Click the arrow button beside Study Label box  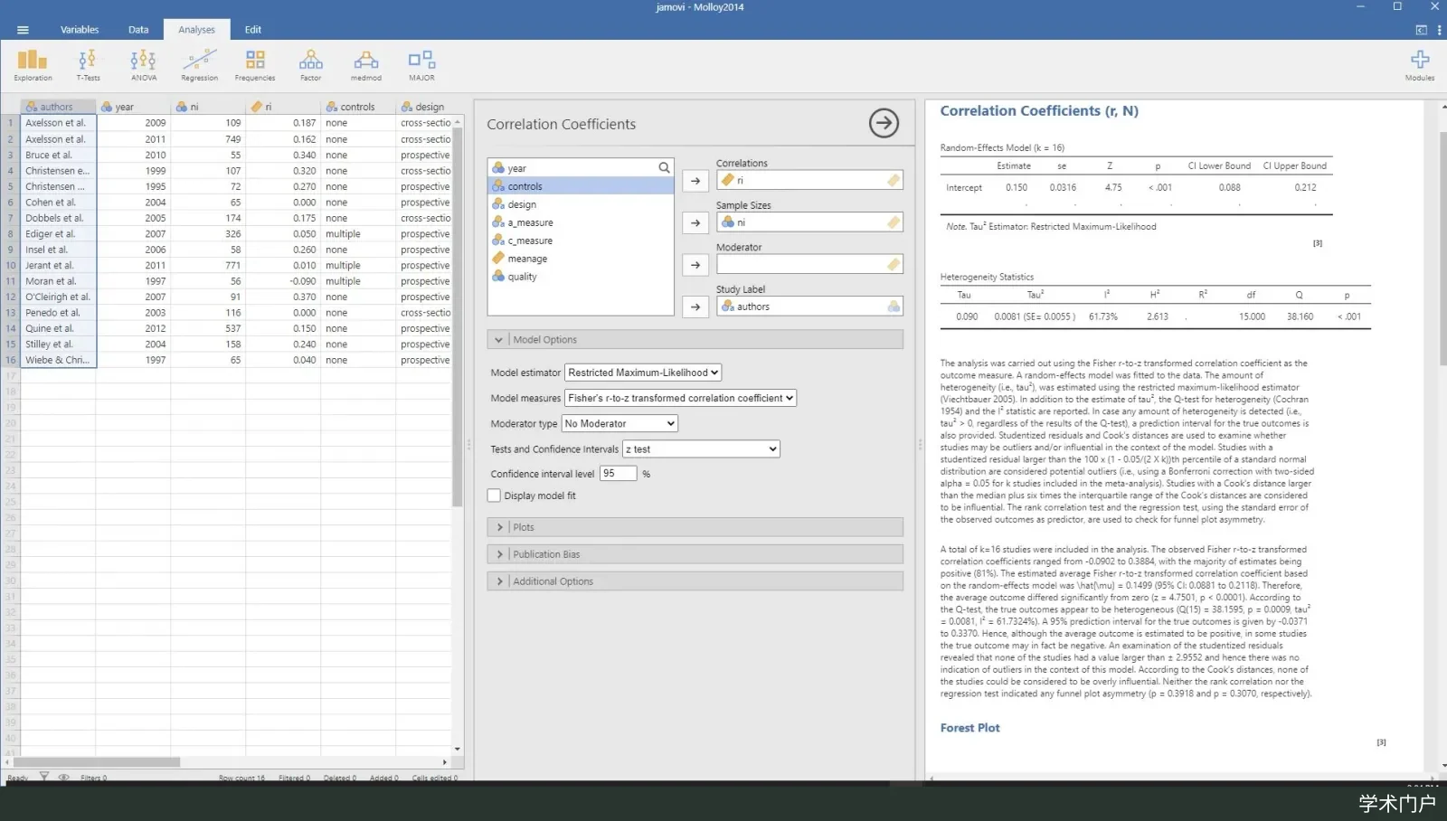pos(695,307)
